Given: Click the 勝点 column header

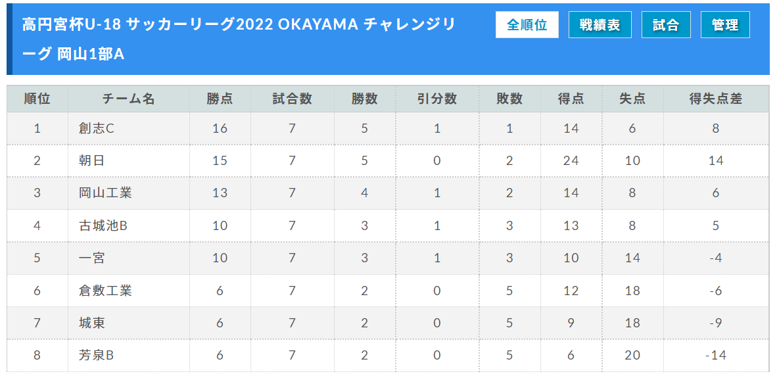Looking at the screenshot, I should tap(220, 99).
